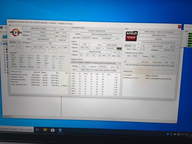Collapse the root node in background tree
Viewport: 192px width, 144px height.
coord(1,44)
